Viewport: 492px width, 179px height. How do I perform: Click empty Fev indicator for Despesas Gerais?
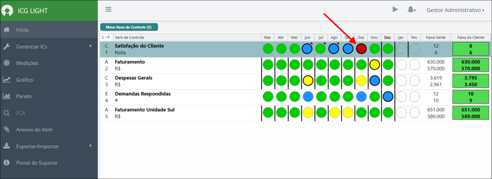pyautogui.click(x=415, y=81)
